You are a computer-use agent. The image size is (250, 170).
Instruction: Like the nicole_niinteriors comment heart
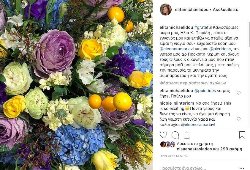click(x=239, y=119)
